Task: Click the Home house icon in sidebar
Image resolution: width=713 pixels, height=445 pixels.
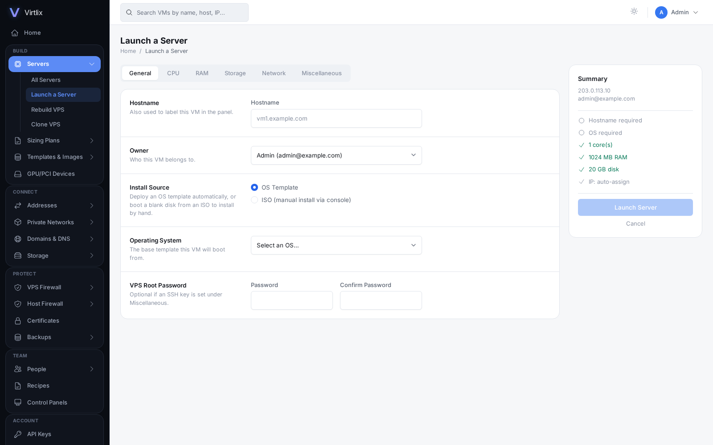Action: 15,33
